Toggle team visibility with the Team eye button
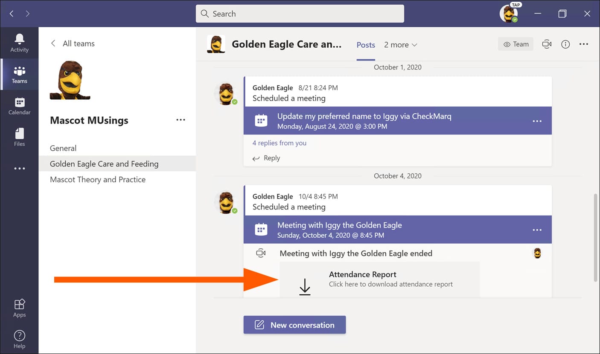The width and height of the screenshot is (600, 354). pyautogui.click(x=516, y=44)
